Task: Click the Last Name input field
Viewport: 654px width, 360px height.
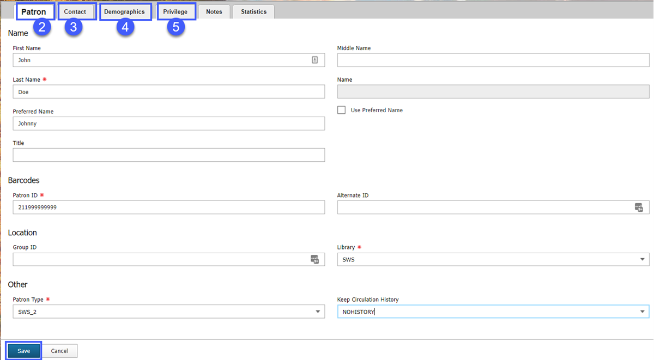Action: (168, 91)
